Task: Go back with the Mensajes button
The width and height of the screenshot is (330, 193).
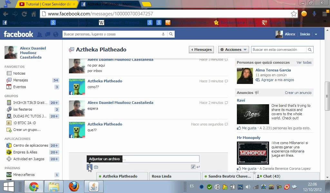Action: pos(201,50)
